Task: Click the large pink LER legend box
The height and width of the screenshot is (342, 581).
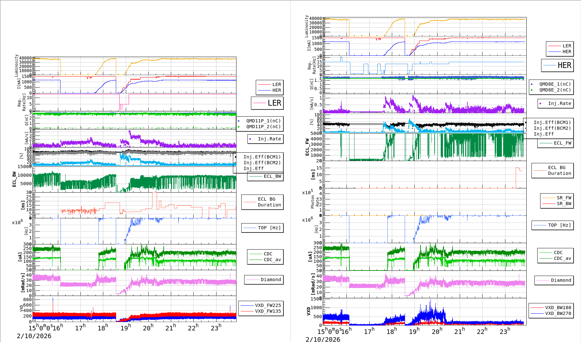Action: coord(267,103)
